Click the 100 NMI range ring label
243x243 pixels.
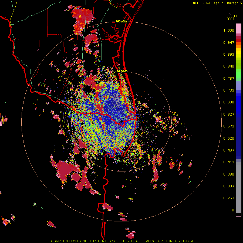click(121, 21)
